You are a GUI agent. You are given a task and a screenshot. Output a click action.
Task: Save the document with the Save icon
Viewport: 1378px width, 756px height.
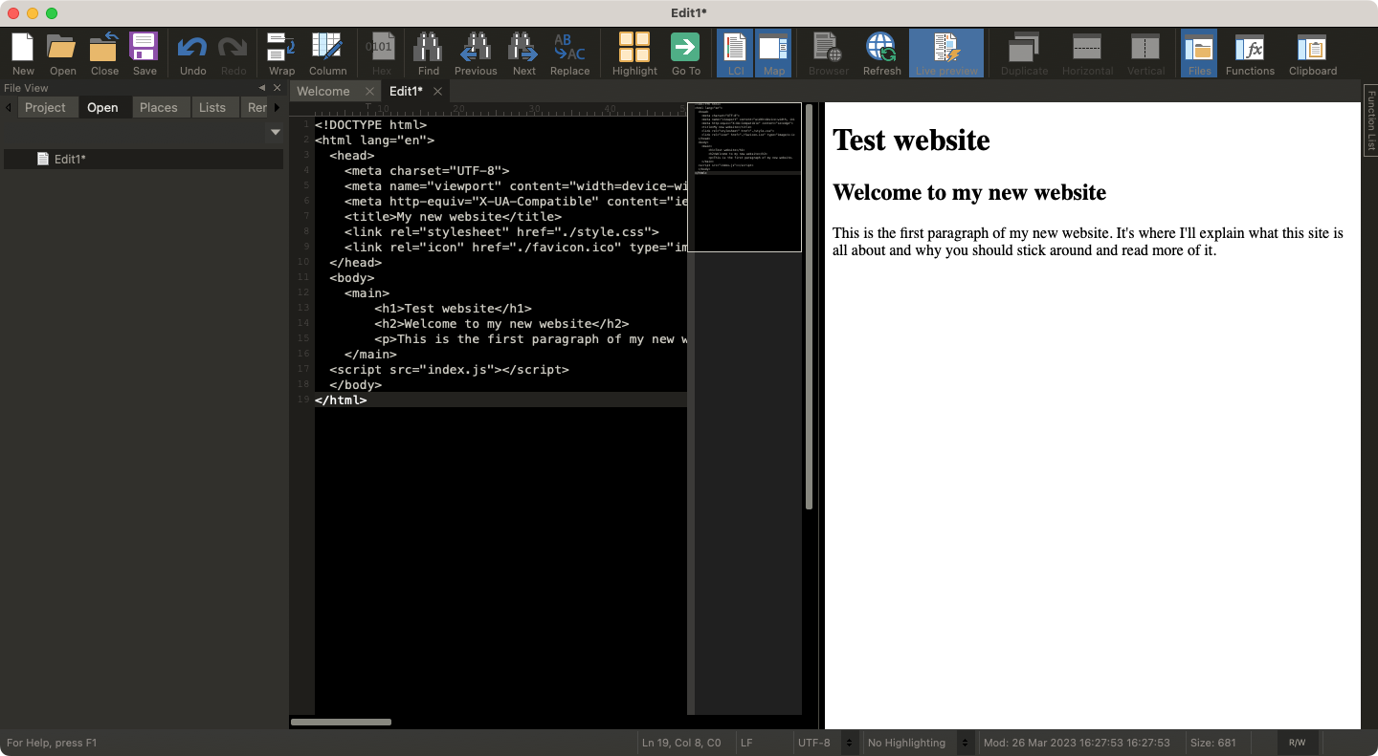[x=144, y=54]
